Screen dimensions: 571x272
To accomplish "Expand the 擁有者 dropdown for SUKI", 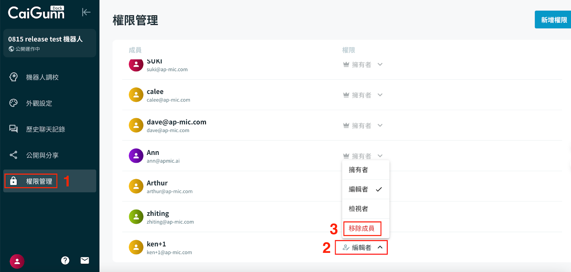I will click(363, 64).
